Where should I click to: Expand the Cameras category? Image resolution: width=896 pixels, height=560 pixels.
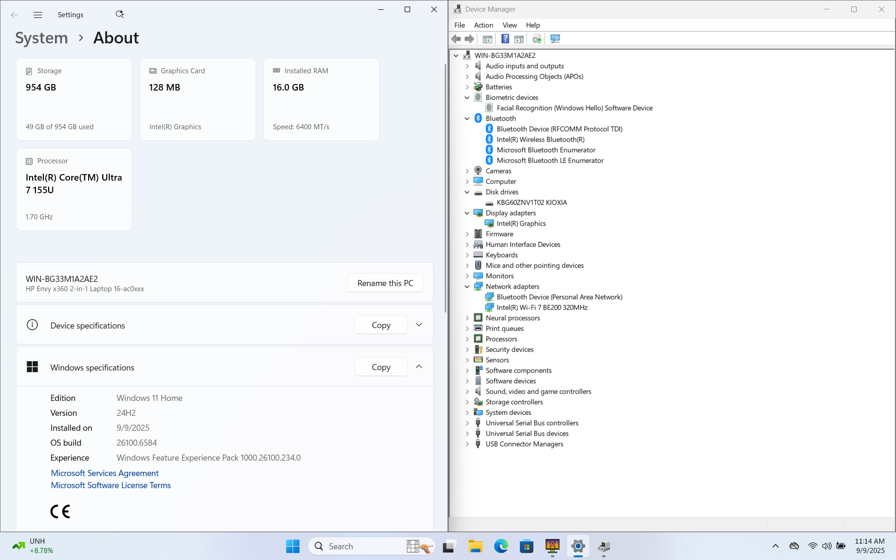[467, 171]
